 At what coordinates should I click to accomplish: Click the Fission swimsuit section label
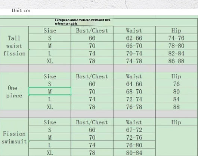click(x=14, y=137)
